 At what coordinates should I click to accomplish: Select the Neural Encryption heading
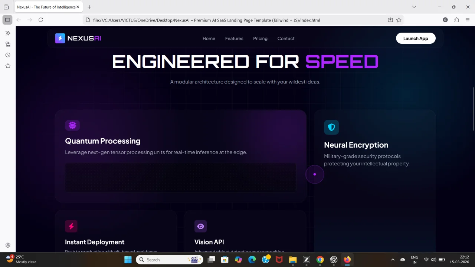(x=356, y=145)
